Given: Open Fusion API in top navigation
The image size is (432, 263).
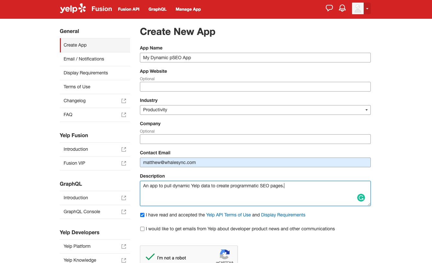Looking at the screenshot, I should tap(129, 9).
